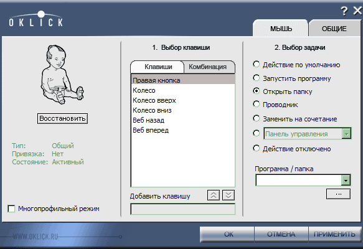Open the 'Панель управления' dropdown arrow
The height and width of the screenshot is (249, 363).
[346, 133]
